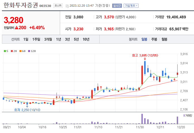Open the 기업개요 dropdown
This screenshot has height=133, width=194.
(x=131, y=6)
